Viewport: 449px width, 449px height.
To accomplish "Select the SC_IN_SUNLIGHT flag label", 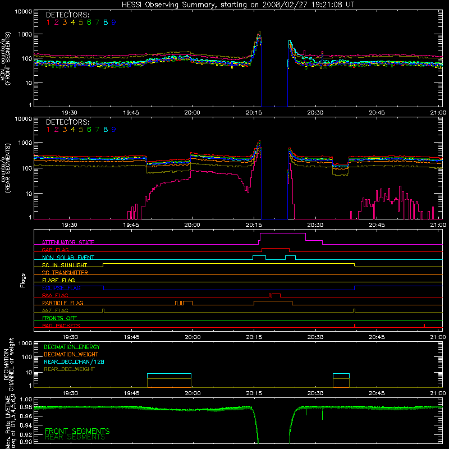I will (65, 265).
